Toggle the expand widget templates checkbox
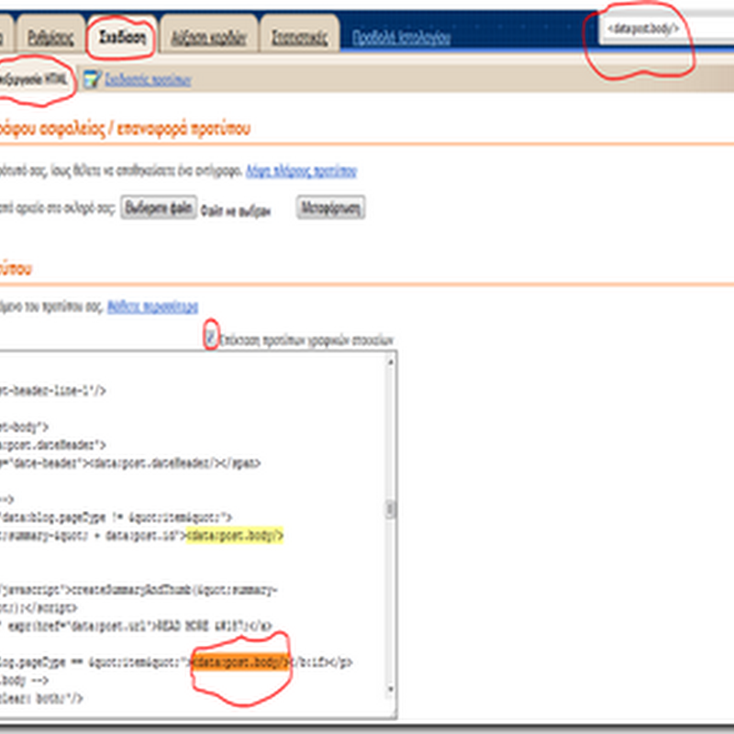Image resolution: width=734 pixels, height=734 pixels. tap(211, 336)
